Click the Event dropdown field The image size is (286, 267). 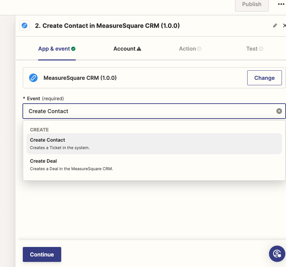150,111
